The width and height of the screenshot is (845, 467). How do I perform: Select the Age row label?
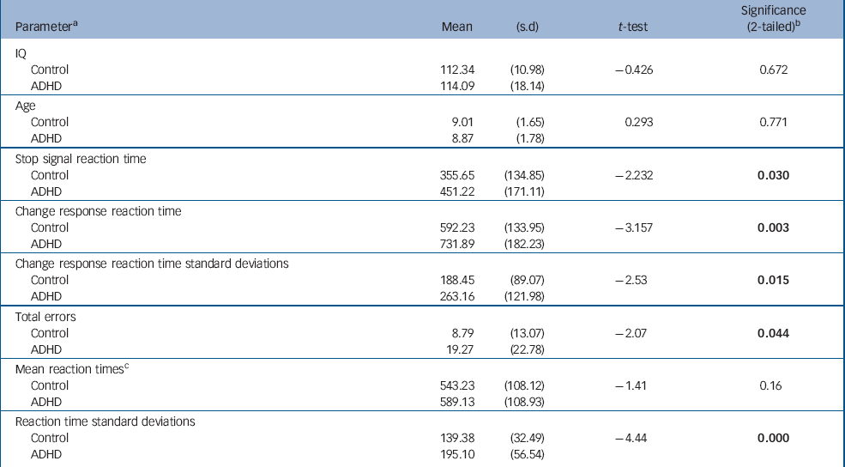27,106
